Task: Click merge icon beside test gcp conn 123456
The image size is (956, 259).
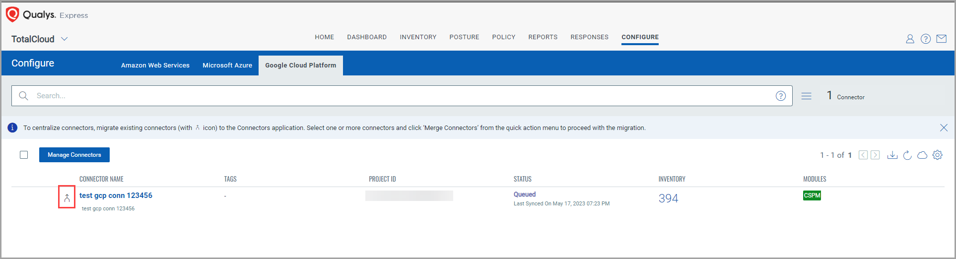Action: [x=67, y=198]
